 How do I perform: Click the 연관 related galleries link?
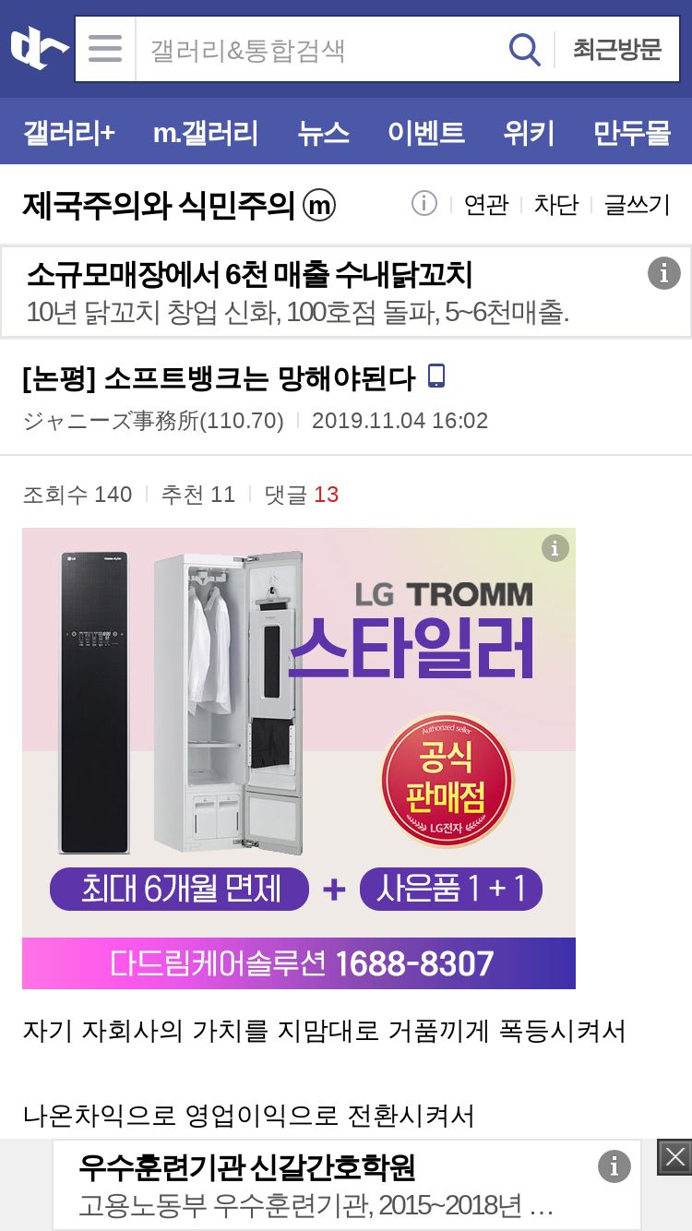486,204
